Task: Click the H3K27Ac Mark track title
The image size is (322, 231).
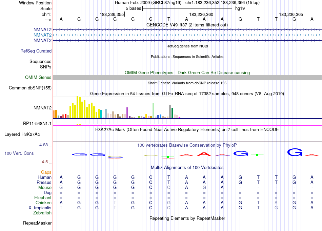Action: click(187, 130)
